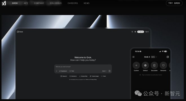Click the send arrow button in prompt box
The width and height of the screenshot is (186, 101).
click(110, 71)
